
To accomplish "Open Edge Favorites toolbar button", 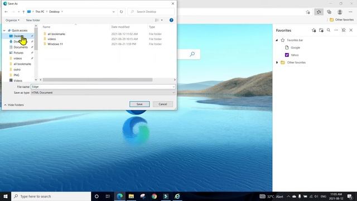I will [x=319, y=12].
